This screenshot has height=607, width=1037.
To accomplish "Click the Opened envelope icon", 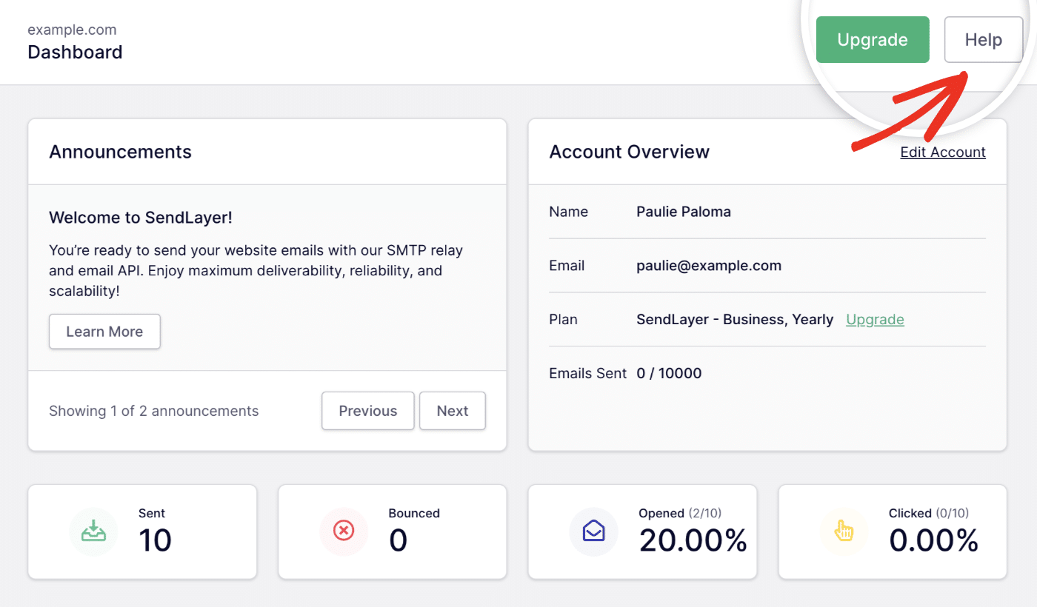I will (x=594, y=531).
